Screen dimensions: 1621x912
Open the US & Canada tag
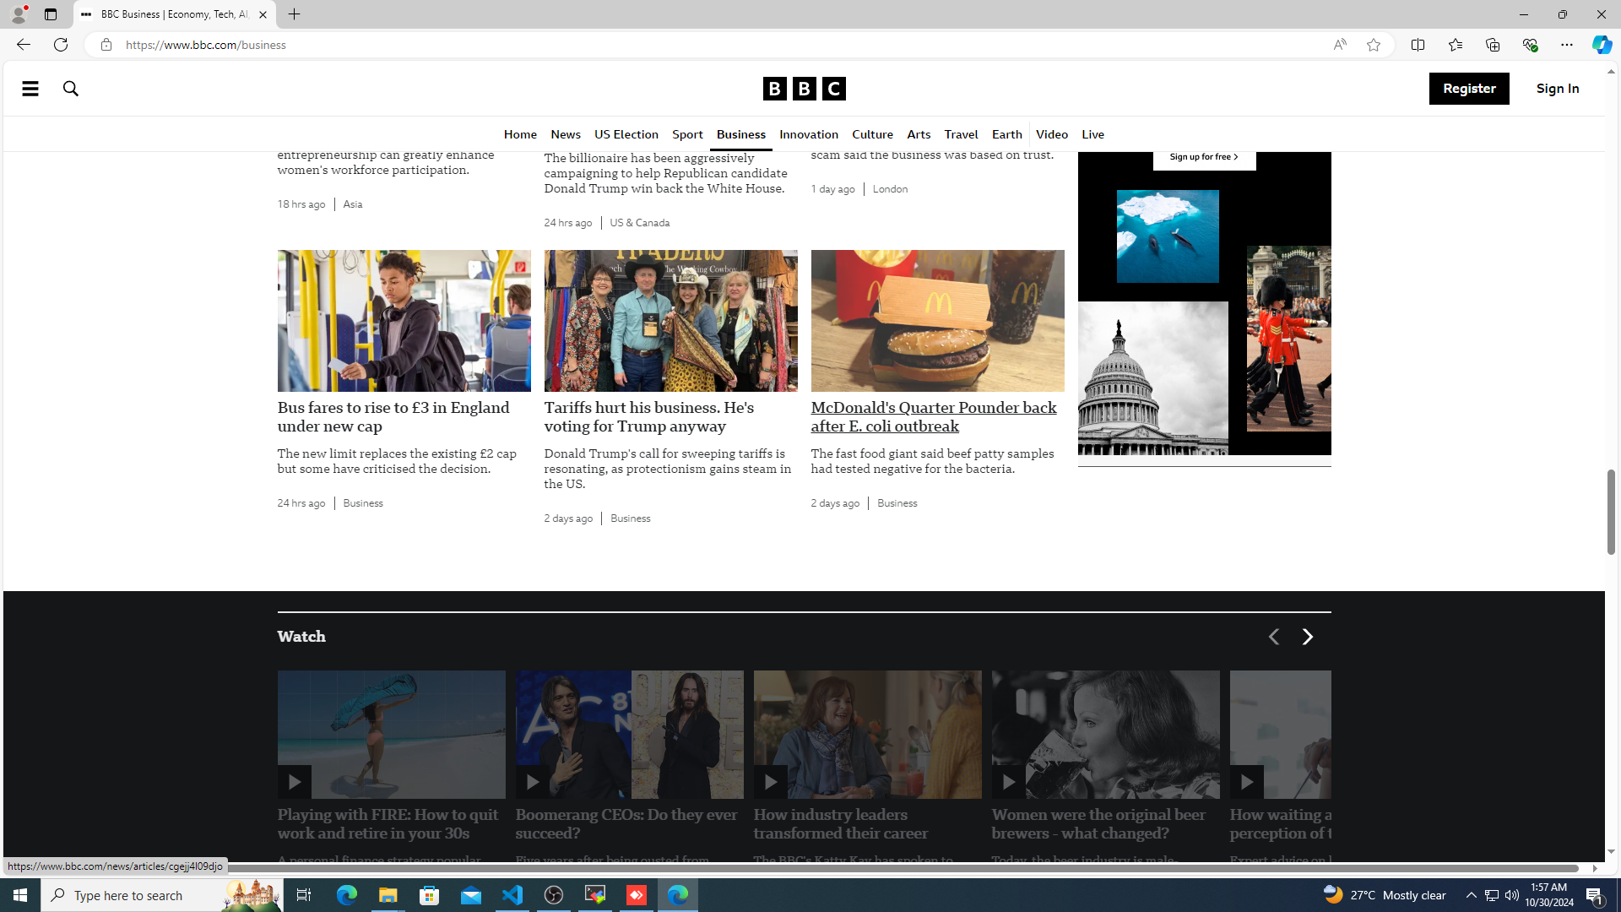tap(640, 223)
